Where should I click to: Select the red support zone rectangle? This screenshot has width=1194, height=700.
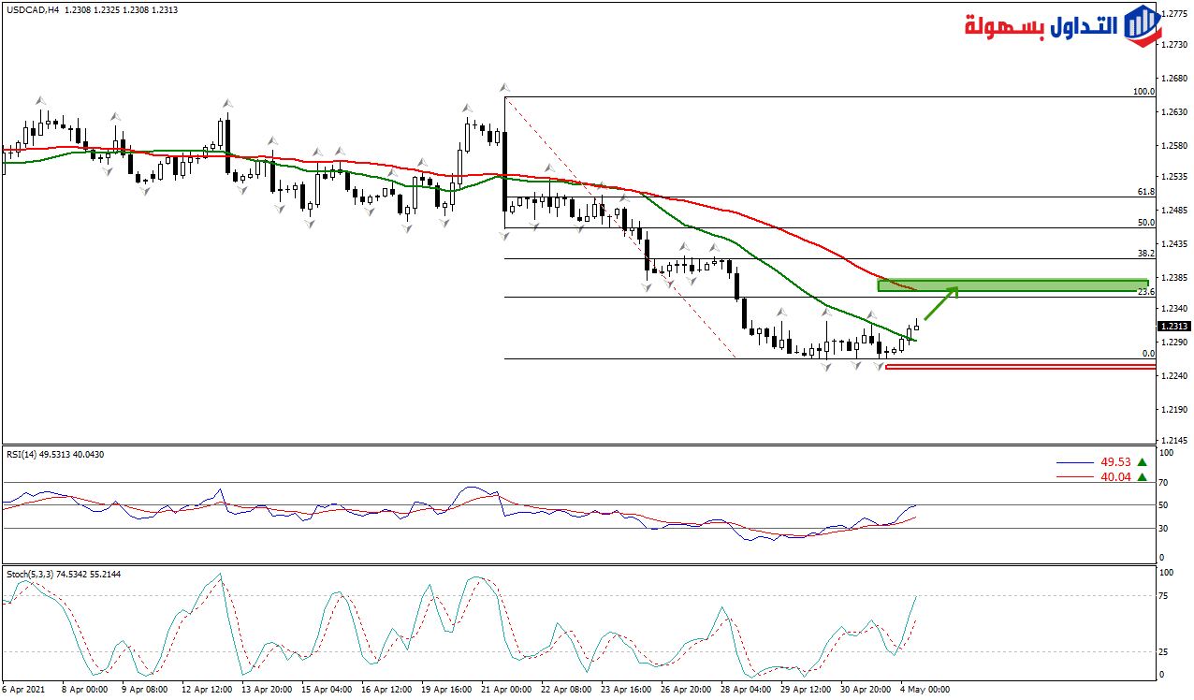coord(1020,367)
